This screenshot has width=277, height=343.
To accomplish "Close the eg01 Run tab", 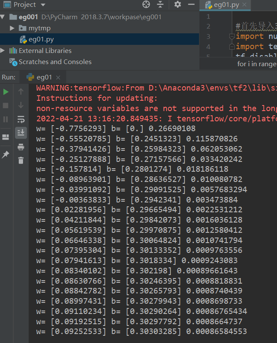I will tap(58, 77).
